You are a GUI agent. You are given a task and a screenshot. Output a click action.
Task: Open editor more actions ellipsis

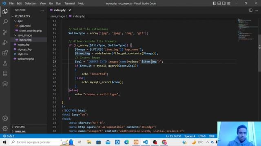pos(256,10)
